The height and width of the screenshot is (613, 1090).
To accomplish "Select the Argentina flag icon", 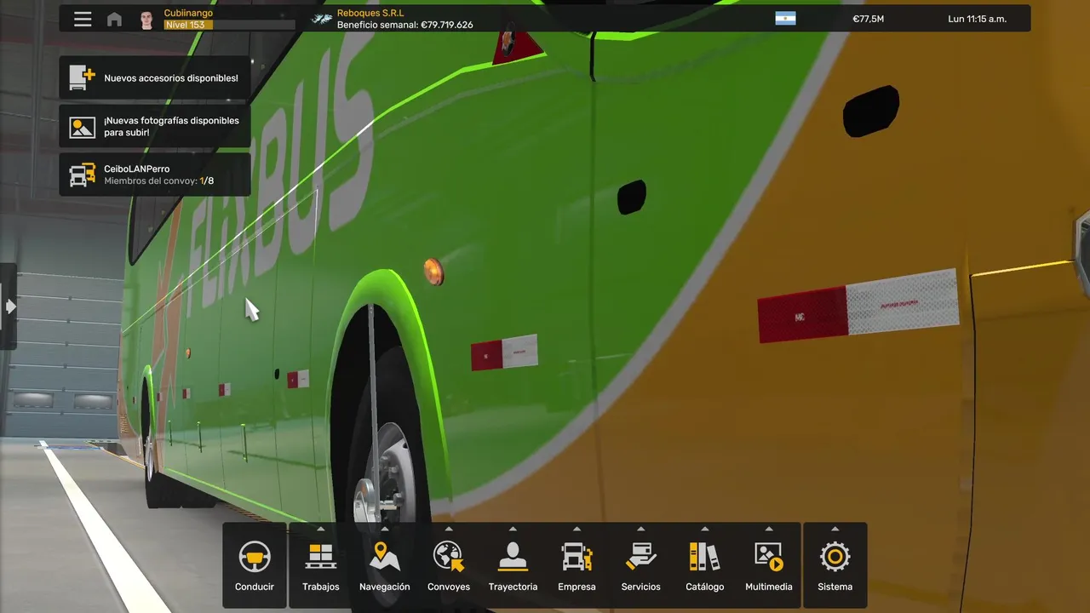I will pos(785,18).
